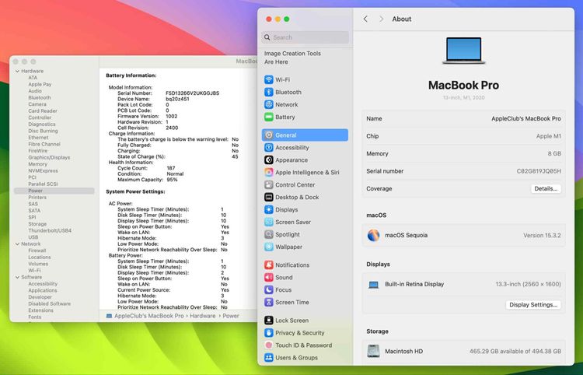Click Hardware in the System Information path bar

click(203, 316)
